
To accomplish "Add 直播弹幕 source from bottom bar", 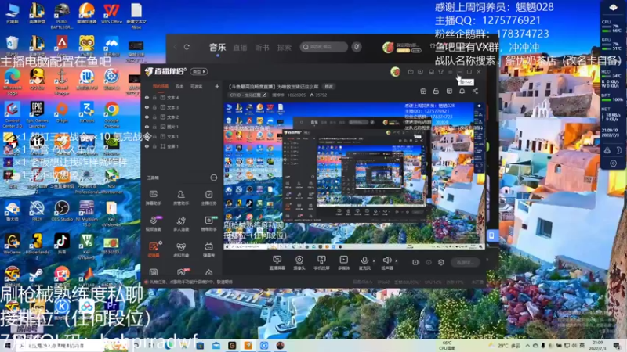I will point(277,263).
